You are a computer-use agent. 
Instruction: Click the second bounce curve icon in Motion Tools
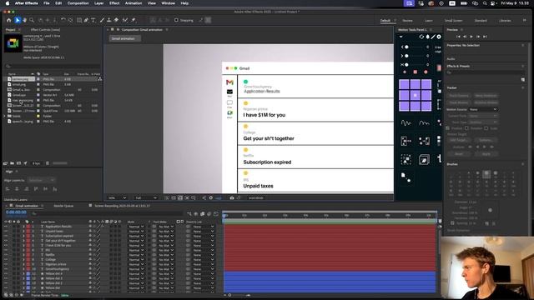click(424, 123)
